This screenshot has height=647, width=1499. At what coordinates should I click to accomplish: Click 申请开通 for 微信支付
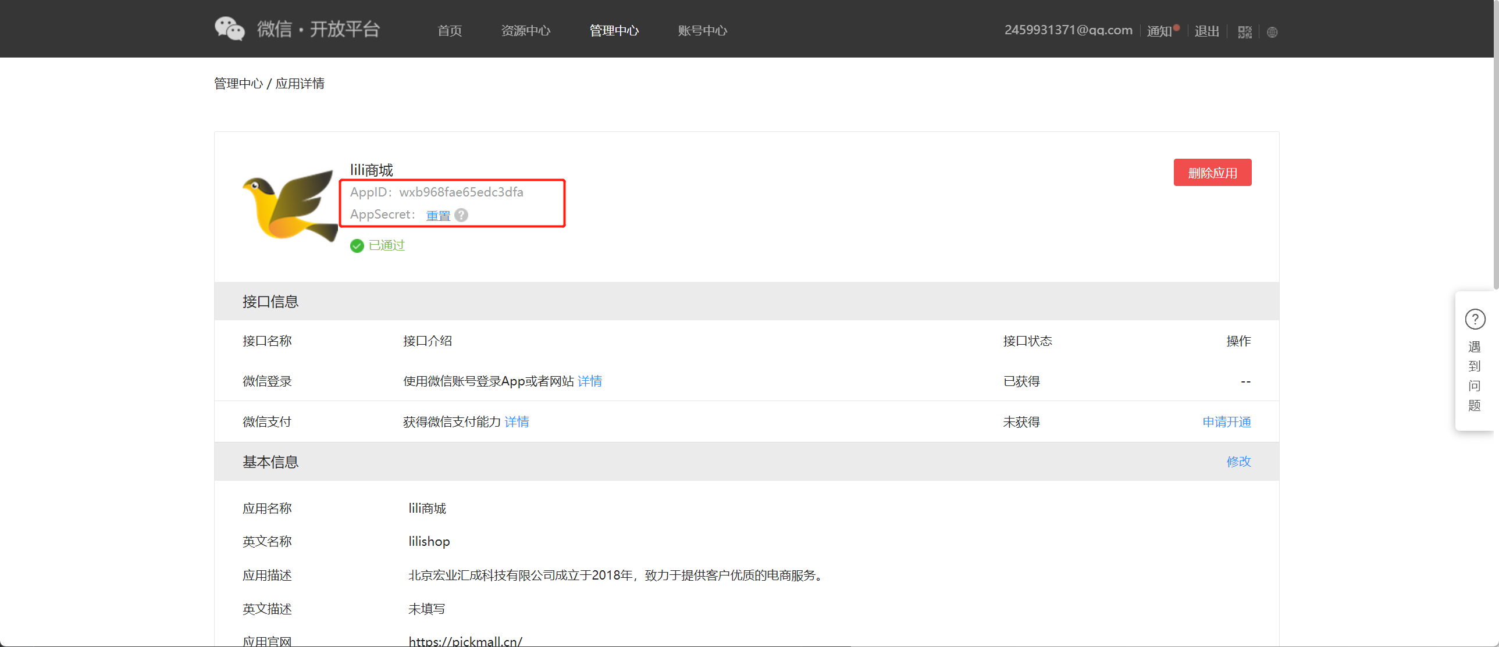[1226, 422]
